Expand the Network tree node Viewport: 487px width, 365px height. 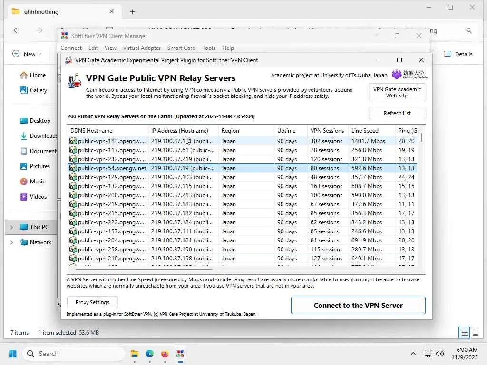coord(12,242)
